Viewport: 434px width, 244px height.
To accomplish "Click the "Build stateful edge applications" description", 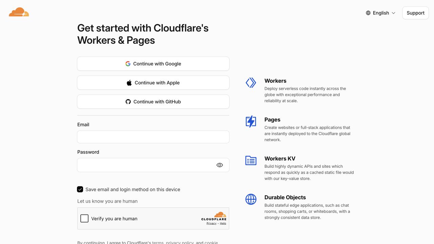I will point(307,211).
